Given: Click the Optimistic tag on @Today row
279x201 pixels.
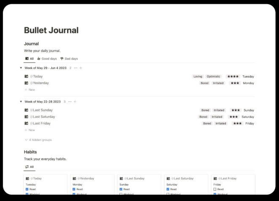Looking at the screenshot, I should [x=213, y=77].
